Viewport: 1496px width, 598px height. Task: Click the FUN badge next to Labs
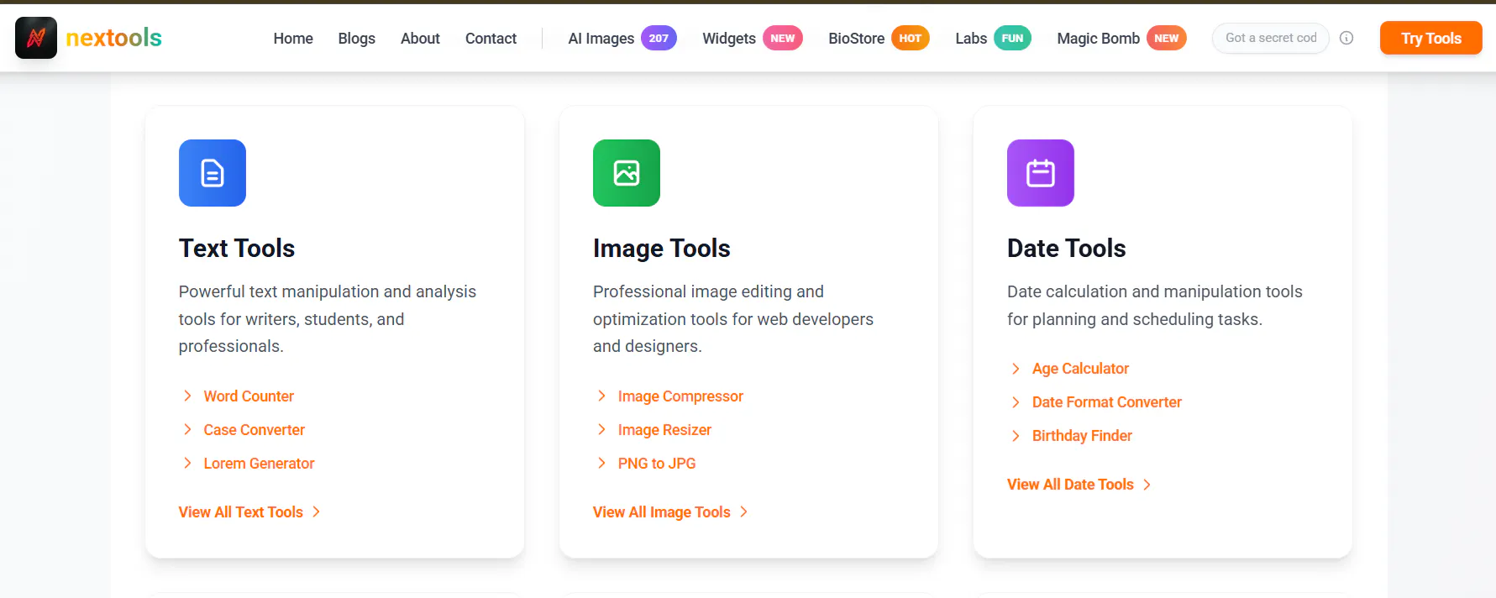1013,38
